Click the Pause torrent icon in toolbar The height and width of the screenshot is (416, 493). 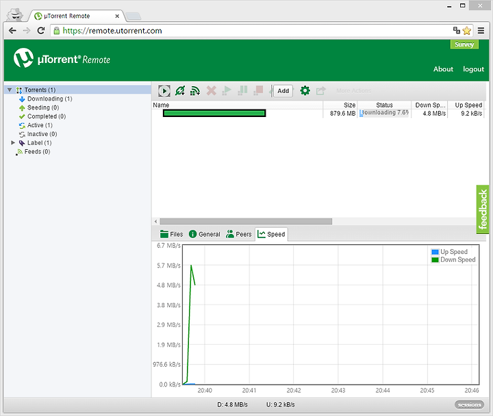(242, 91)
